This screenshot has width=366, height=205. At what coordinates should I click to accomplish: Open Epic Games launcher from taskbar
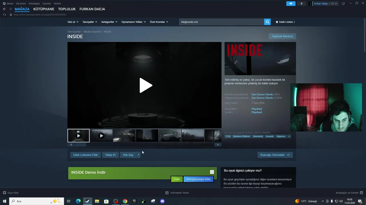tap(134, 201)
